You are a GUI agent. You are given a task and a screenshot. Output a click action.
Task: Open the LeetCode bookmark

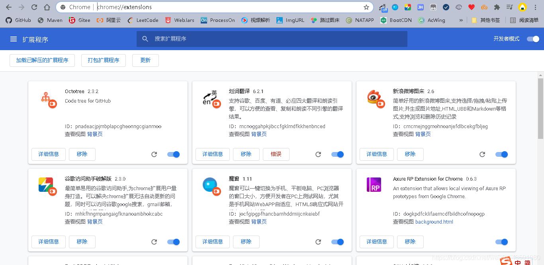coord(143,20)
